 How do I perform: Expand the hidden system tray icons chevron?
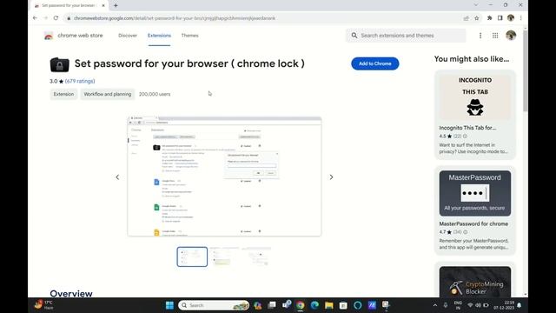[x=435, y=305]
